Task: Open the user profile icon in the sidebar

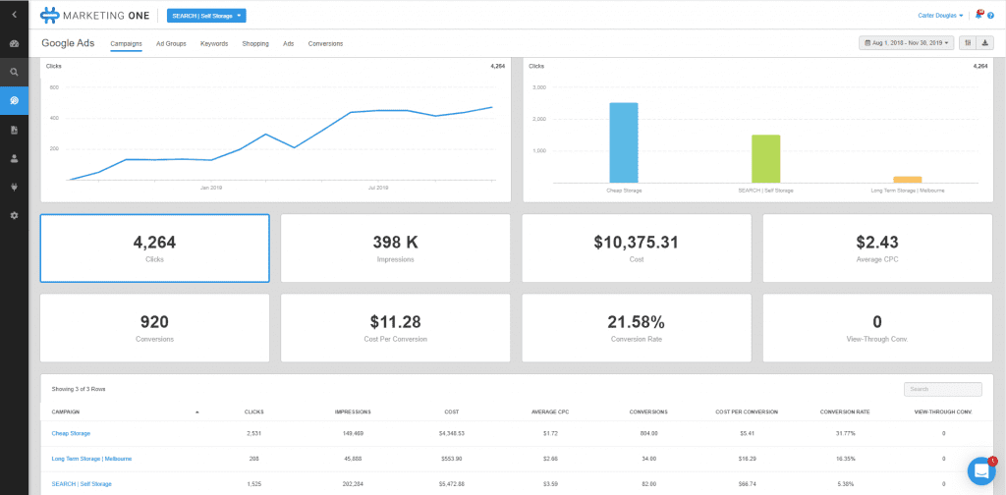Action: point(14,158)
